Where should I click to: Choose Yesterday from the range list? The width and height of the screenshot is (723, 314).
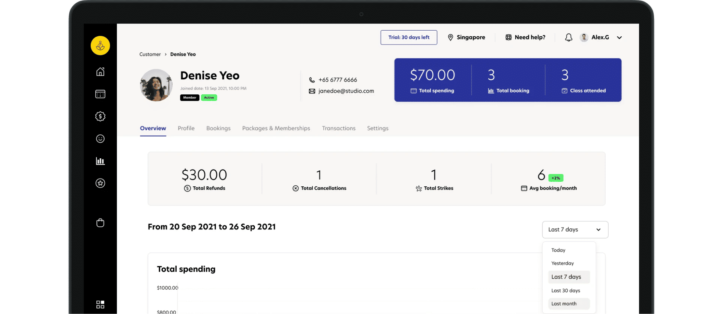562,263
